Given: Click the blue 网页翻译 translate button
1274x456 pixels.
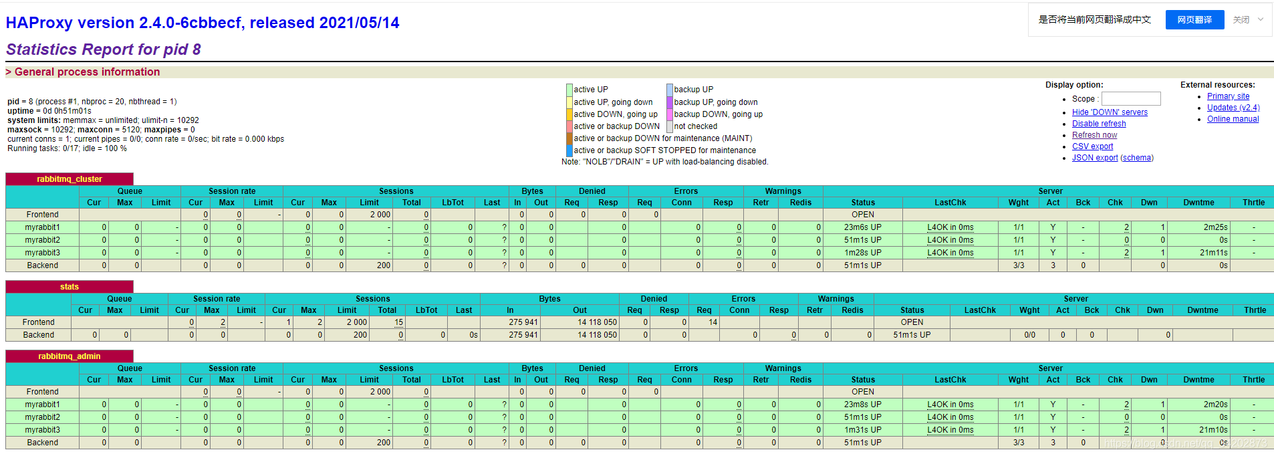Looking at the screenshot, I should point(1194,20).
